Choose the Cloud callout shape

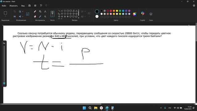tap(76, 16)
